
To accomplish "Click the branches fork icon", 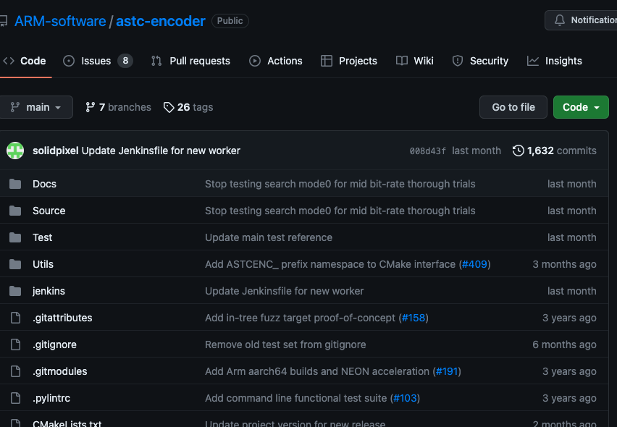I will point(91,107).
